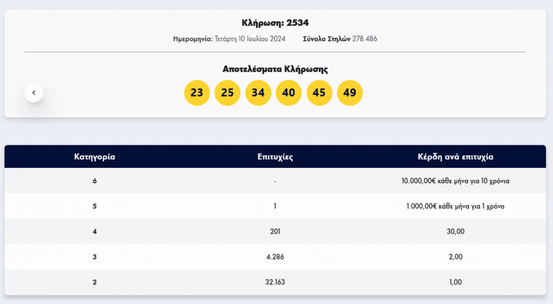Click the Κέρδη ανά επιτυχία column header
The image size is (553, 304).
tap(455, 157)
